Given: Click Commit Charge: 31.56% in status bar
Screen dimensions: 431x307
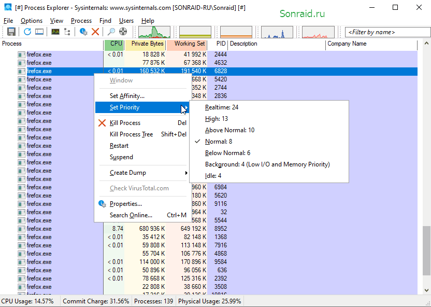Looking at the screenshot, I should point(96,301).
